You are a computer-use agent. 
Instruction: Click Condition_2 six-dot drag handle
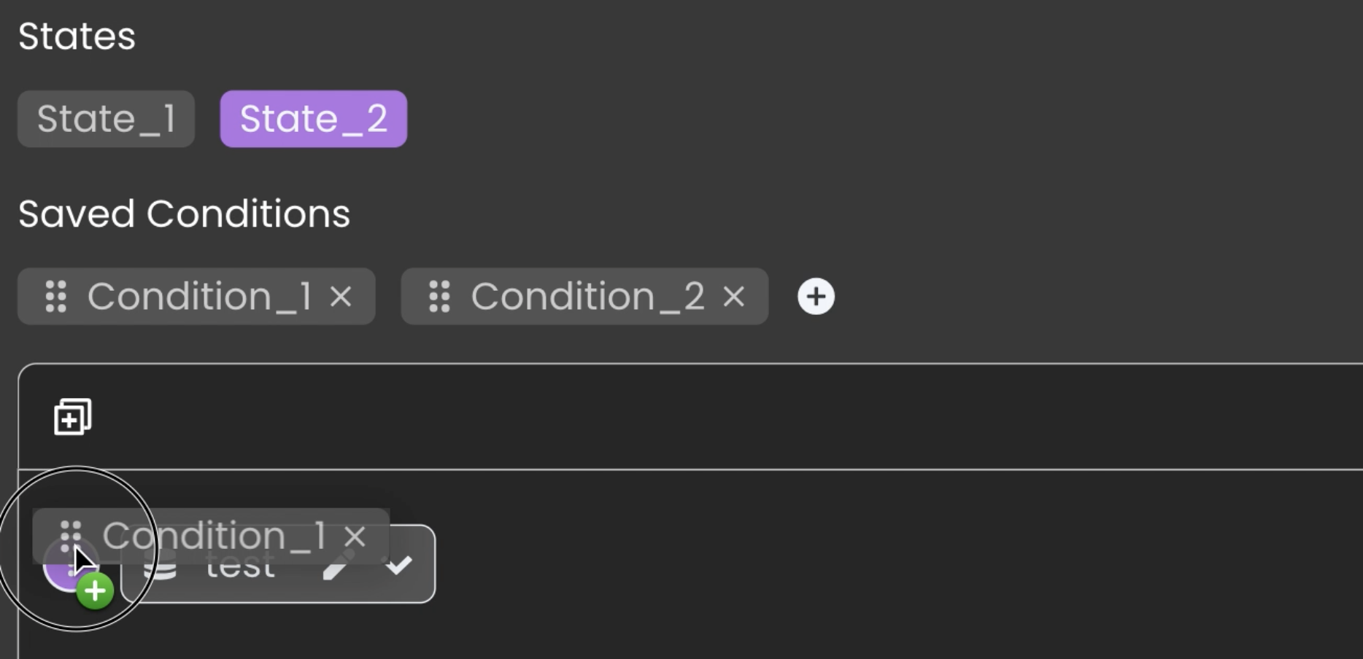coord(439,297)
